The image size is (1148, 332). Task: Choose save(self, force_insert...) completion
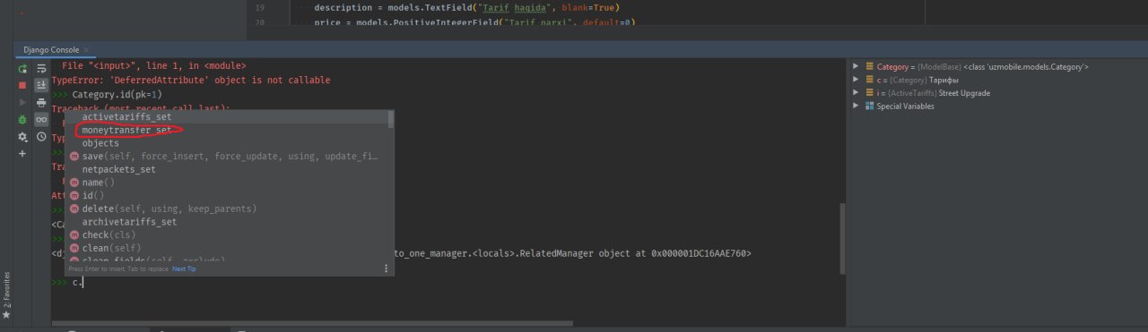(x=229, y=156)
